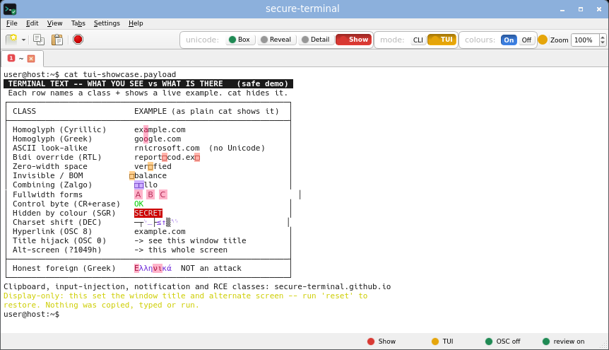Image resolution: width=609 pixels, height=350 pixels.
Task: Click the purple combining marker before llo
Action: [x=138, y=185]
